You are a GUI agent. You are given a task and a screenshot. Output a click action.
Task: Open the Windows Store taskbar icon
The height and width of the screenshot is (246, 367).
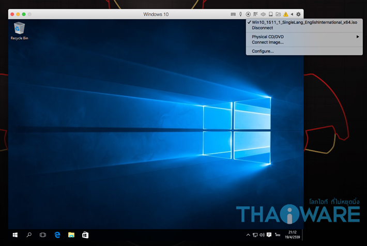[85, 235]
